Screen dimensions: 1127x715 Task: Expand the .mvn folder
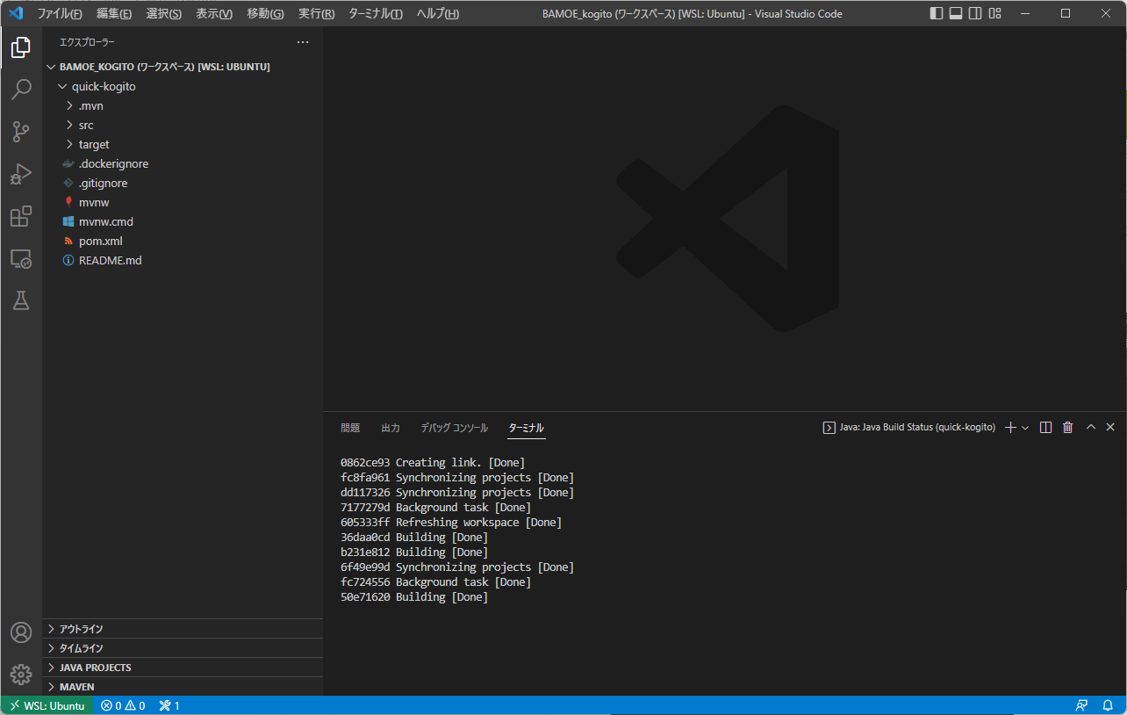(183, 106)
